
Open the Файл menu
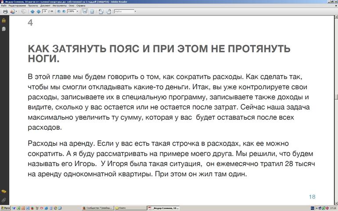4,5
